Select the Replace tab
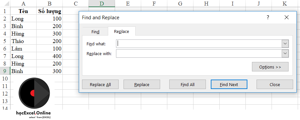The width and height of the screenshot is (300, 120). (122, 31)
